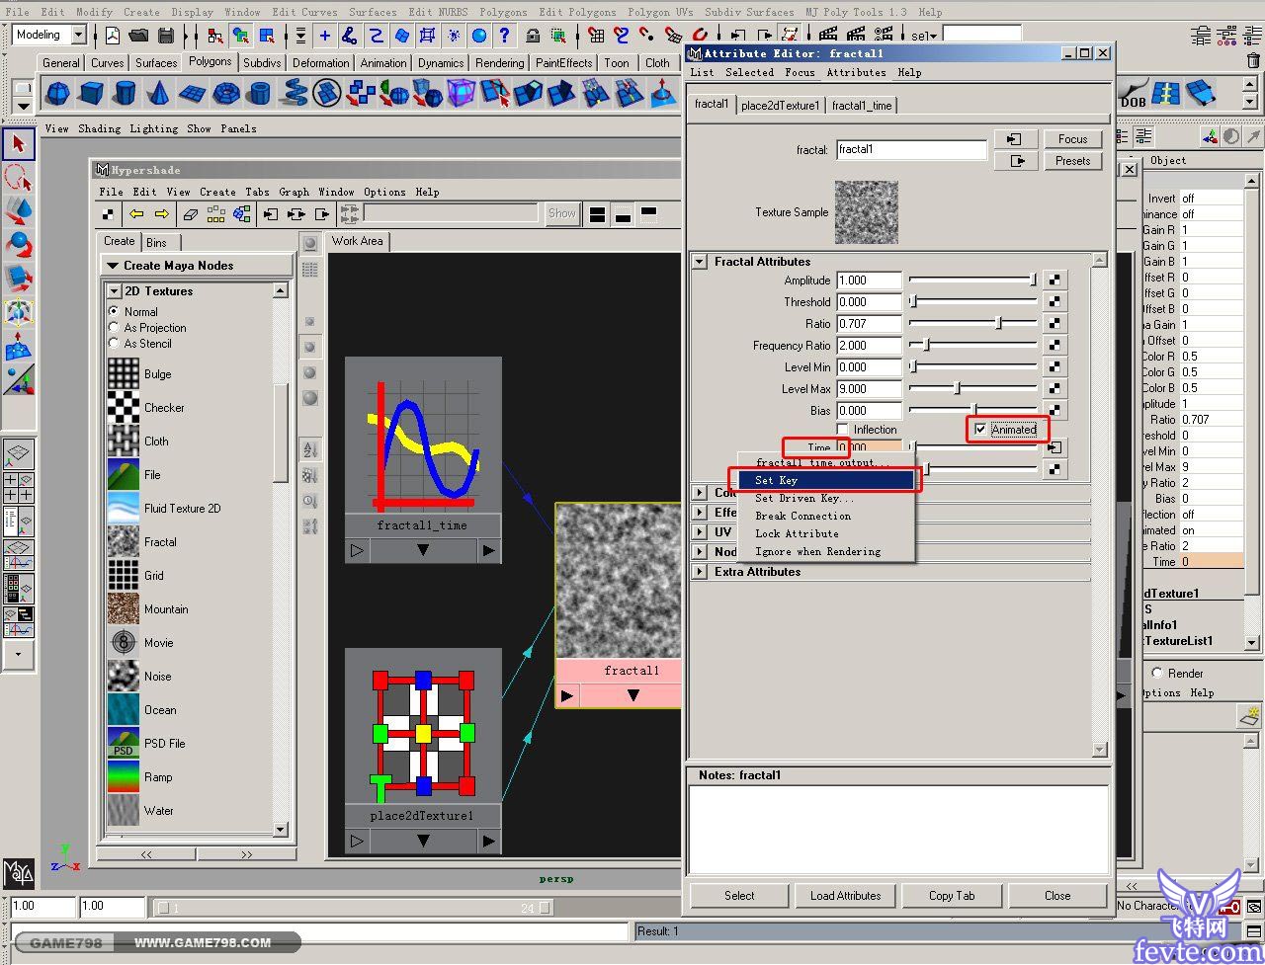Select the arrow selection tool
The width and height of the screenshot is (1265, 965).
pyautogui.click(x=18, y=144)
